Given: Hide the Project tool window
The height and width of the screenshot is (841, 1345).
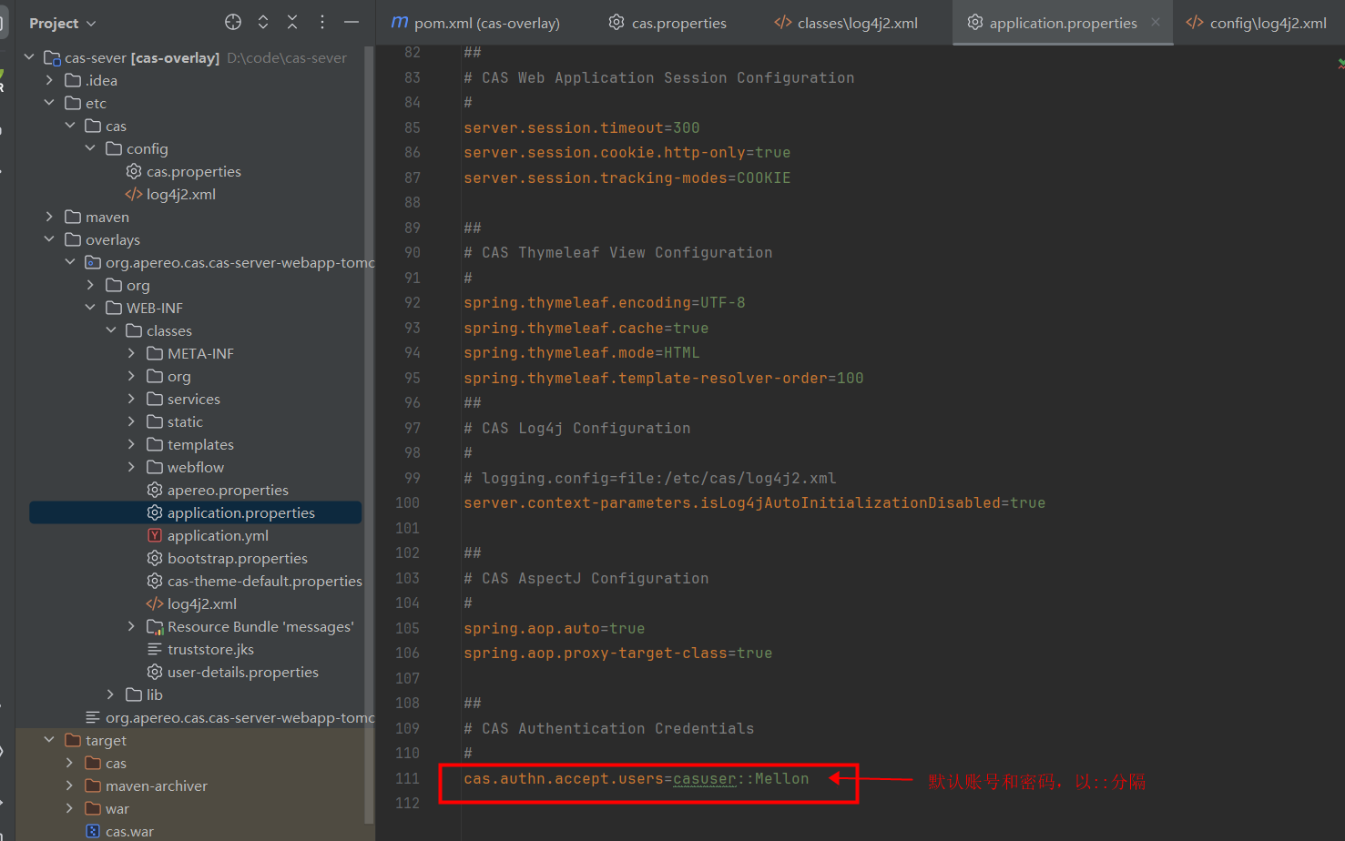Looking at the screenshot, I should 352,23.
